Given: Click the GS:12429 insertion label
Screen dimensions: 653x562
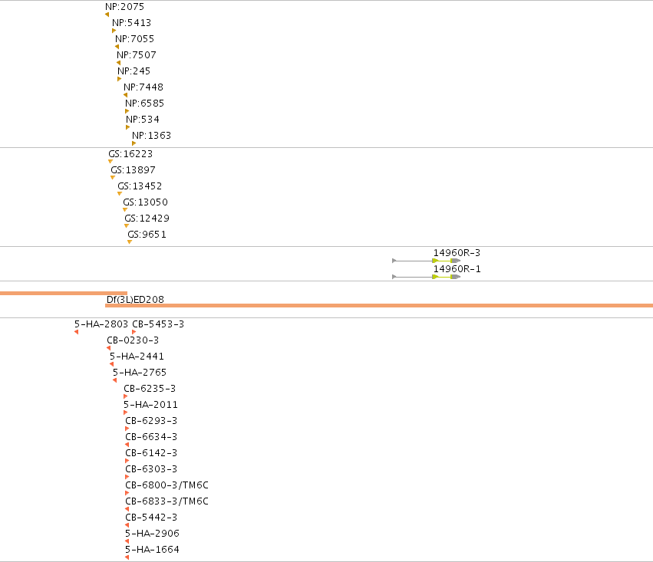Looking at the screenshot, I should (x=147, y=219).
